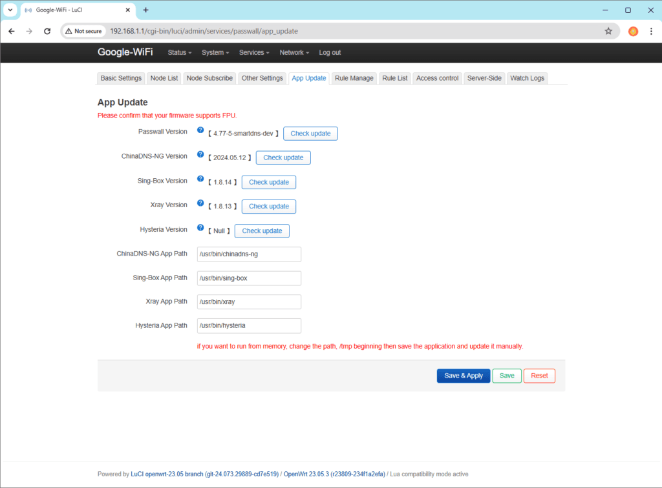Viewport: 662px width, 488px height.
Task: Click the Xray version value 1.8.13
Action: [222, 207]
